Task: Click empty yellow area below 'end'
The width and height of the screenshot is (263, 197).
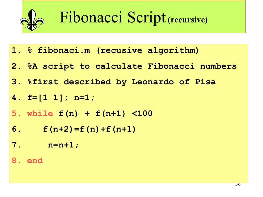Action: tap(128, 174)
